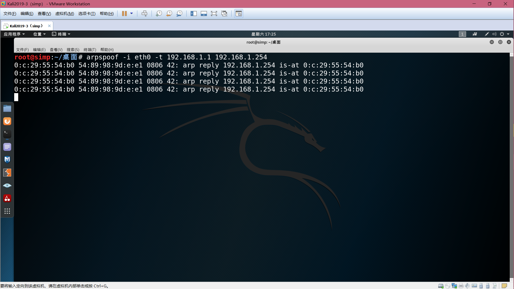Image resolution: width=514 pixels, height=289 pixels.
Task: Click the Kali volume speaker icon
Action: tap(494, 34)
